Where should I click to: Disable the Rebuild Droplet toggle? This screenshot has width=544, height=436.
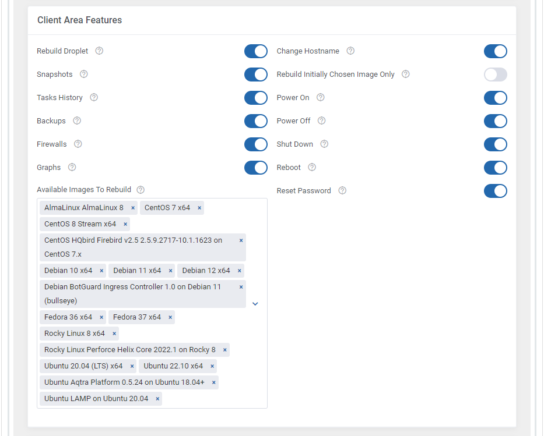click(x=256, y=51)
